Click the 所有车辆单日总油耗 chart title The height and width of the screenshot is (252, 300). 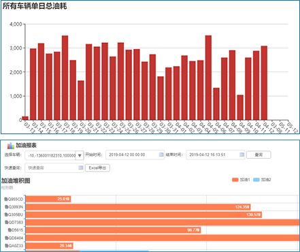35,6
